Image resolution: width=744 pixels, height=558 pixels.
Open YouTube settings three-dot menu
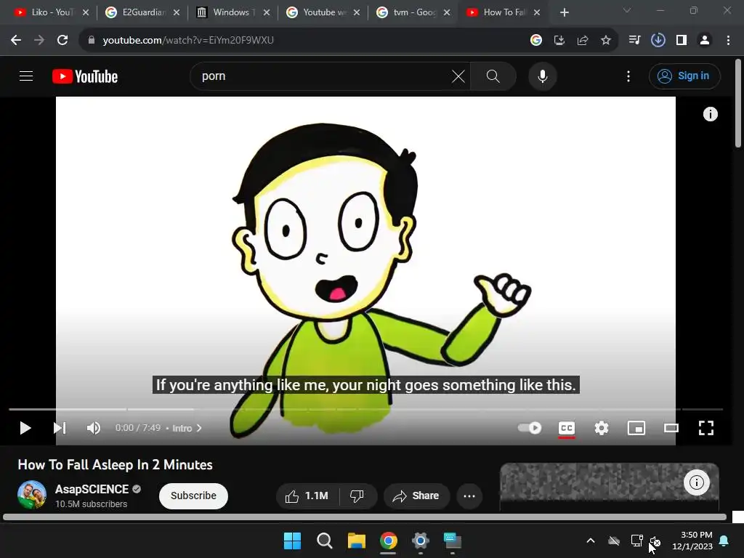coord(628,76)
